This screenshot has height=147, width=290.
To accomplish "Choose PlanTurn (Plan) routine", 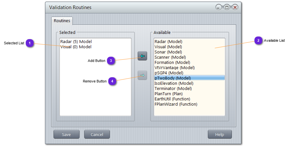I will tap(168, 94).
